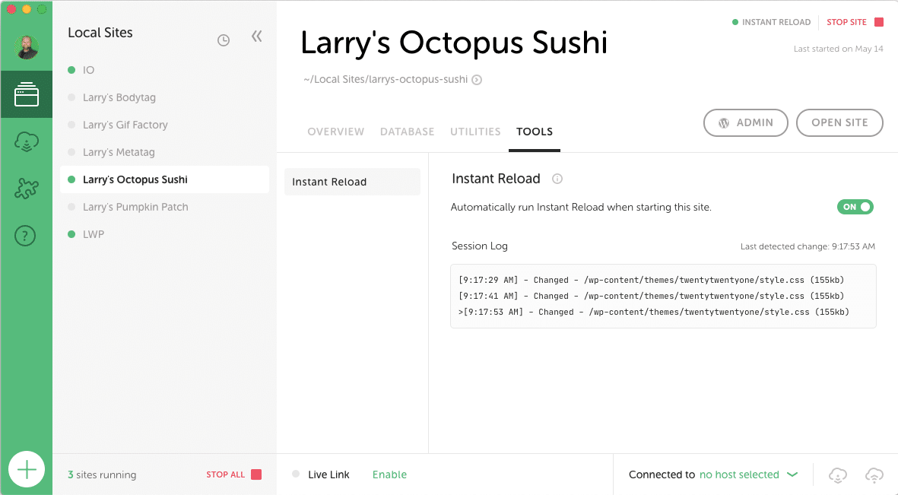Open the Add-ons puzzle piece icon
Screen dimensions: 898x495
27,189
